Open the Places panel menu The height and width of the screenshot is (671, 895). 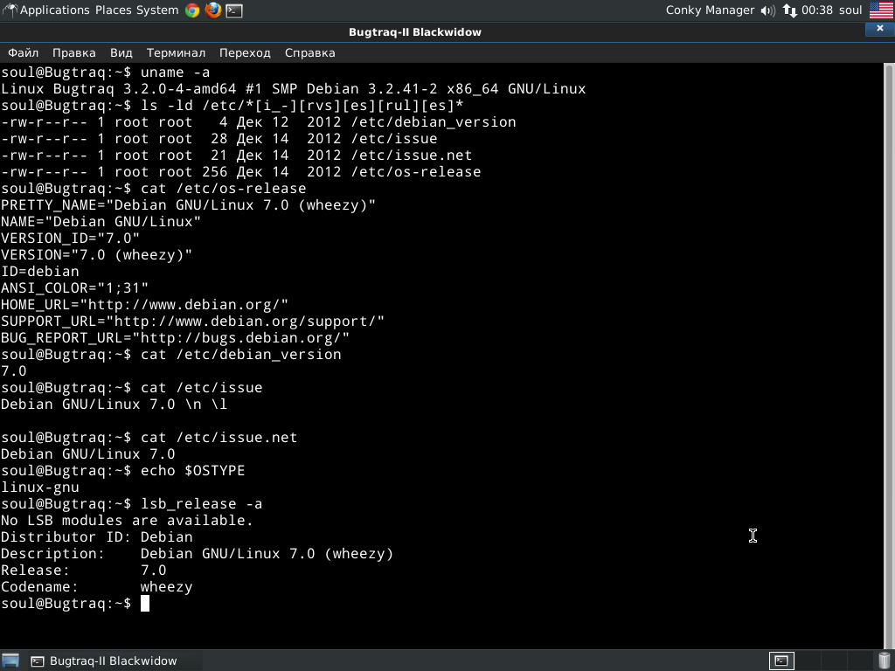(114, 10)
